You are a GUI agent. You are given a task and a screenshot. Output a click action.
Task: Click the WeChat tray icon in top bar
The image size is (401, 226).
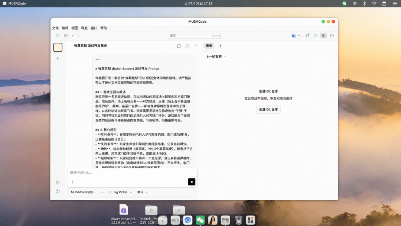[x=345, y=4]
